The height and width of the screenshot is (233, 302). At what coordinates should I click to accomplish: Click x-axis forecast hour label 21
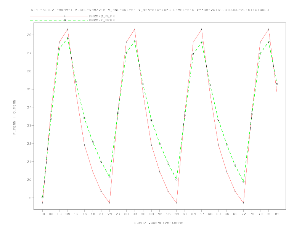pyautogui.click(x=101, y=214)
